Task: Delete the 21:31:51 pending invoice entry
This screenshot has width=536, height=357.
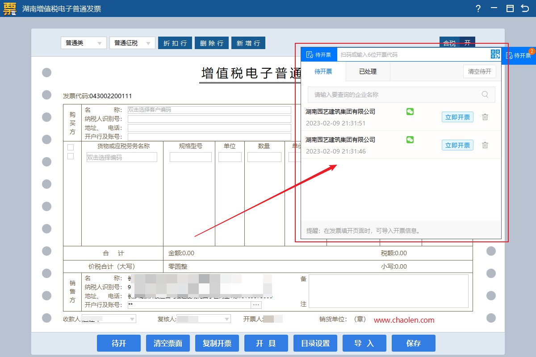Action: pyautogui.click(x=485, y=117)
